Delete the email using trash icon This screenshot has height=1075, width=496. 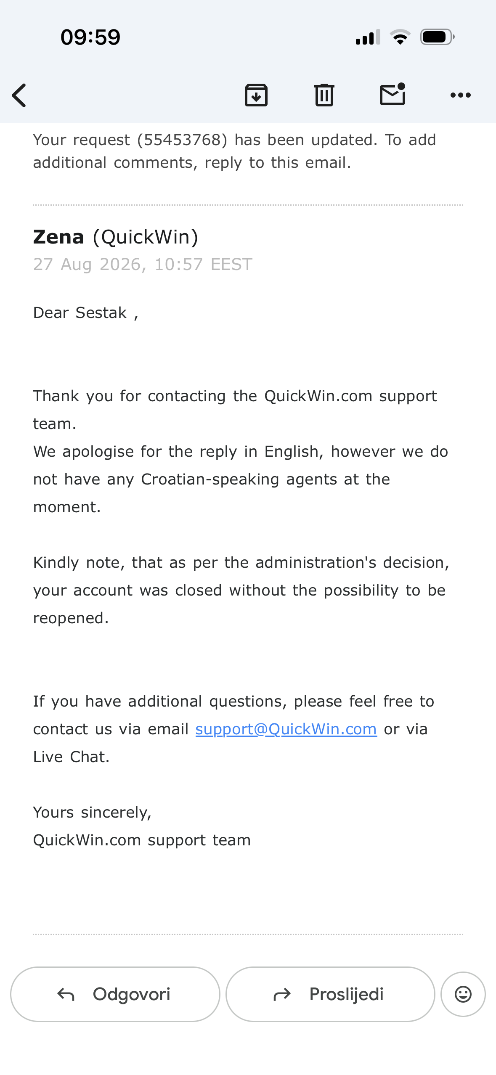pyautogui.click(x=324, y=95)
